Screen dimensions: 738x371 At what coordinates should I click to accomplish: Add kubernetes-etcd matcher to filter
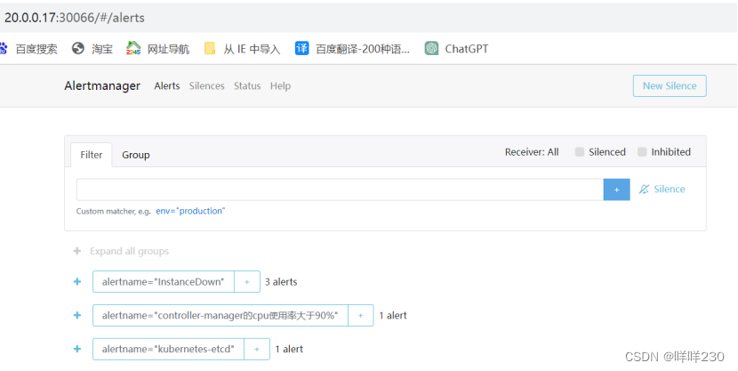click(x=257, y=349)
